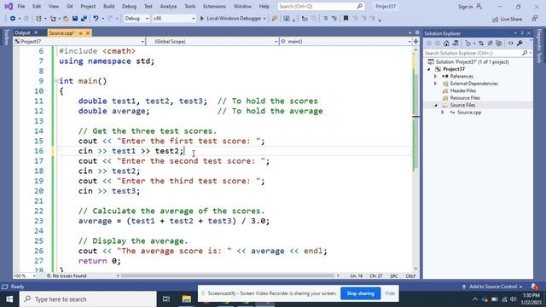Open Properties wrench in Solution Explorer
This screenshot has height=307, width=546.
tap(520, 43)
